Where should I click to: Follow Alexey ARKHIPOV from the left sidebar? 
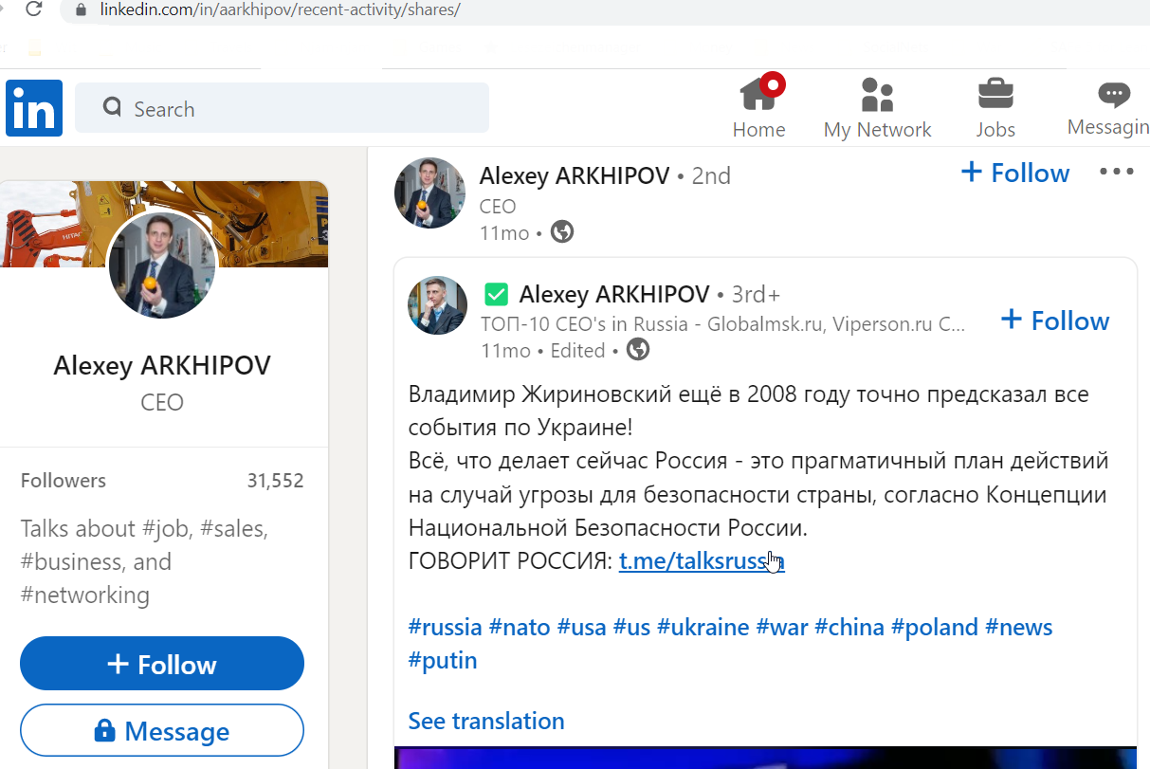click(x=162, y=664)
